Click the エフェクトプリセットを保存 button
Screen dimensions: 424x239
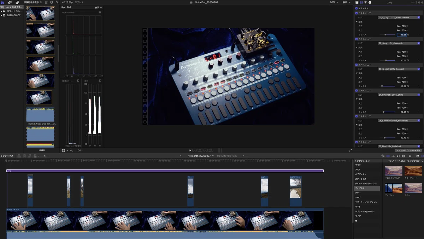click(408, 150)
